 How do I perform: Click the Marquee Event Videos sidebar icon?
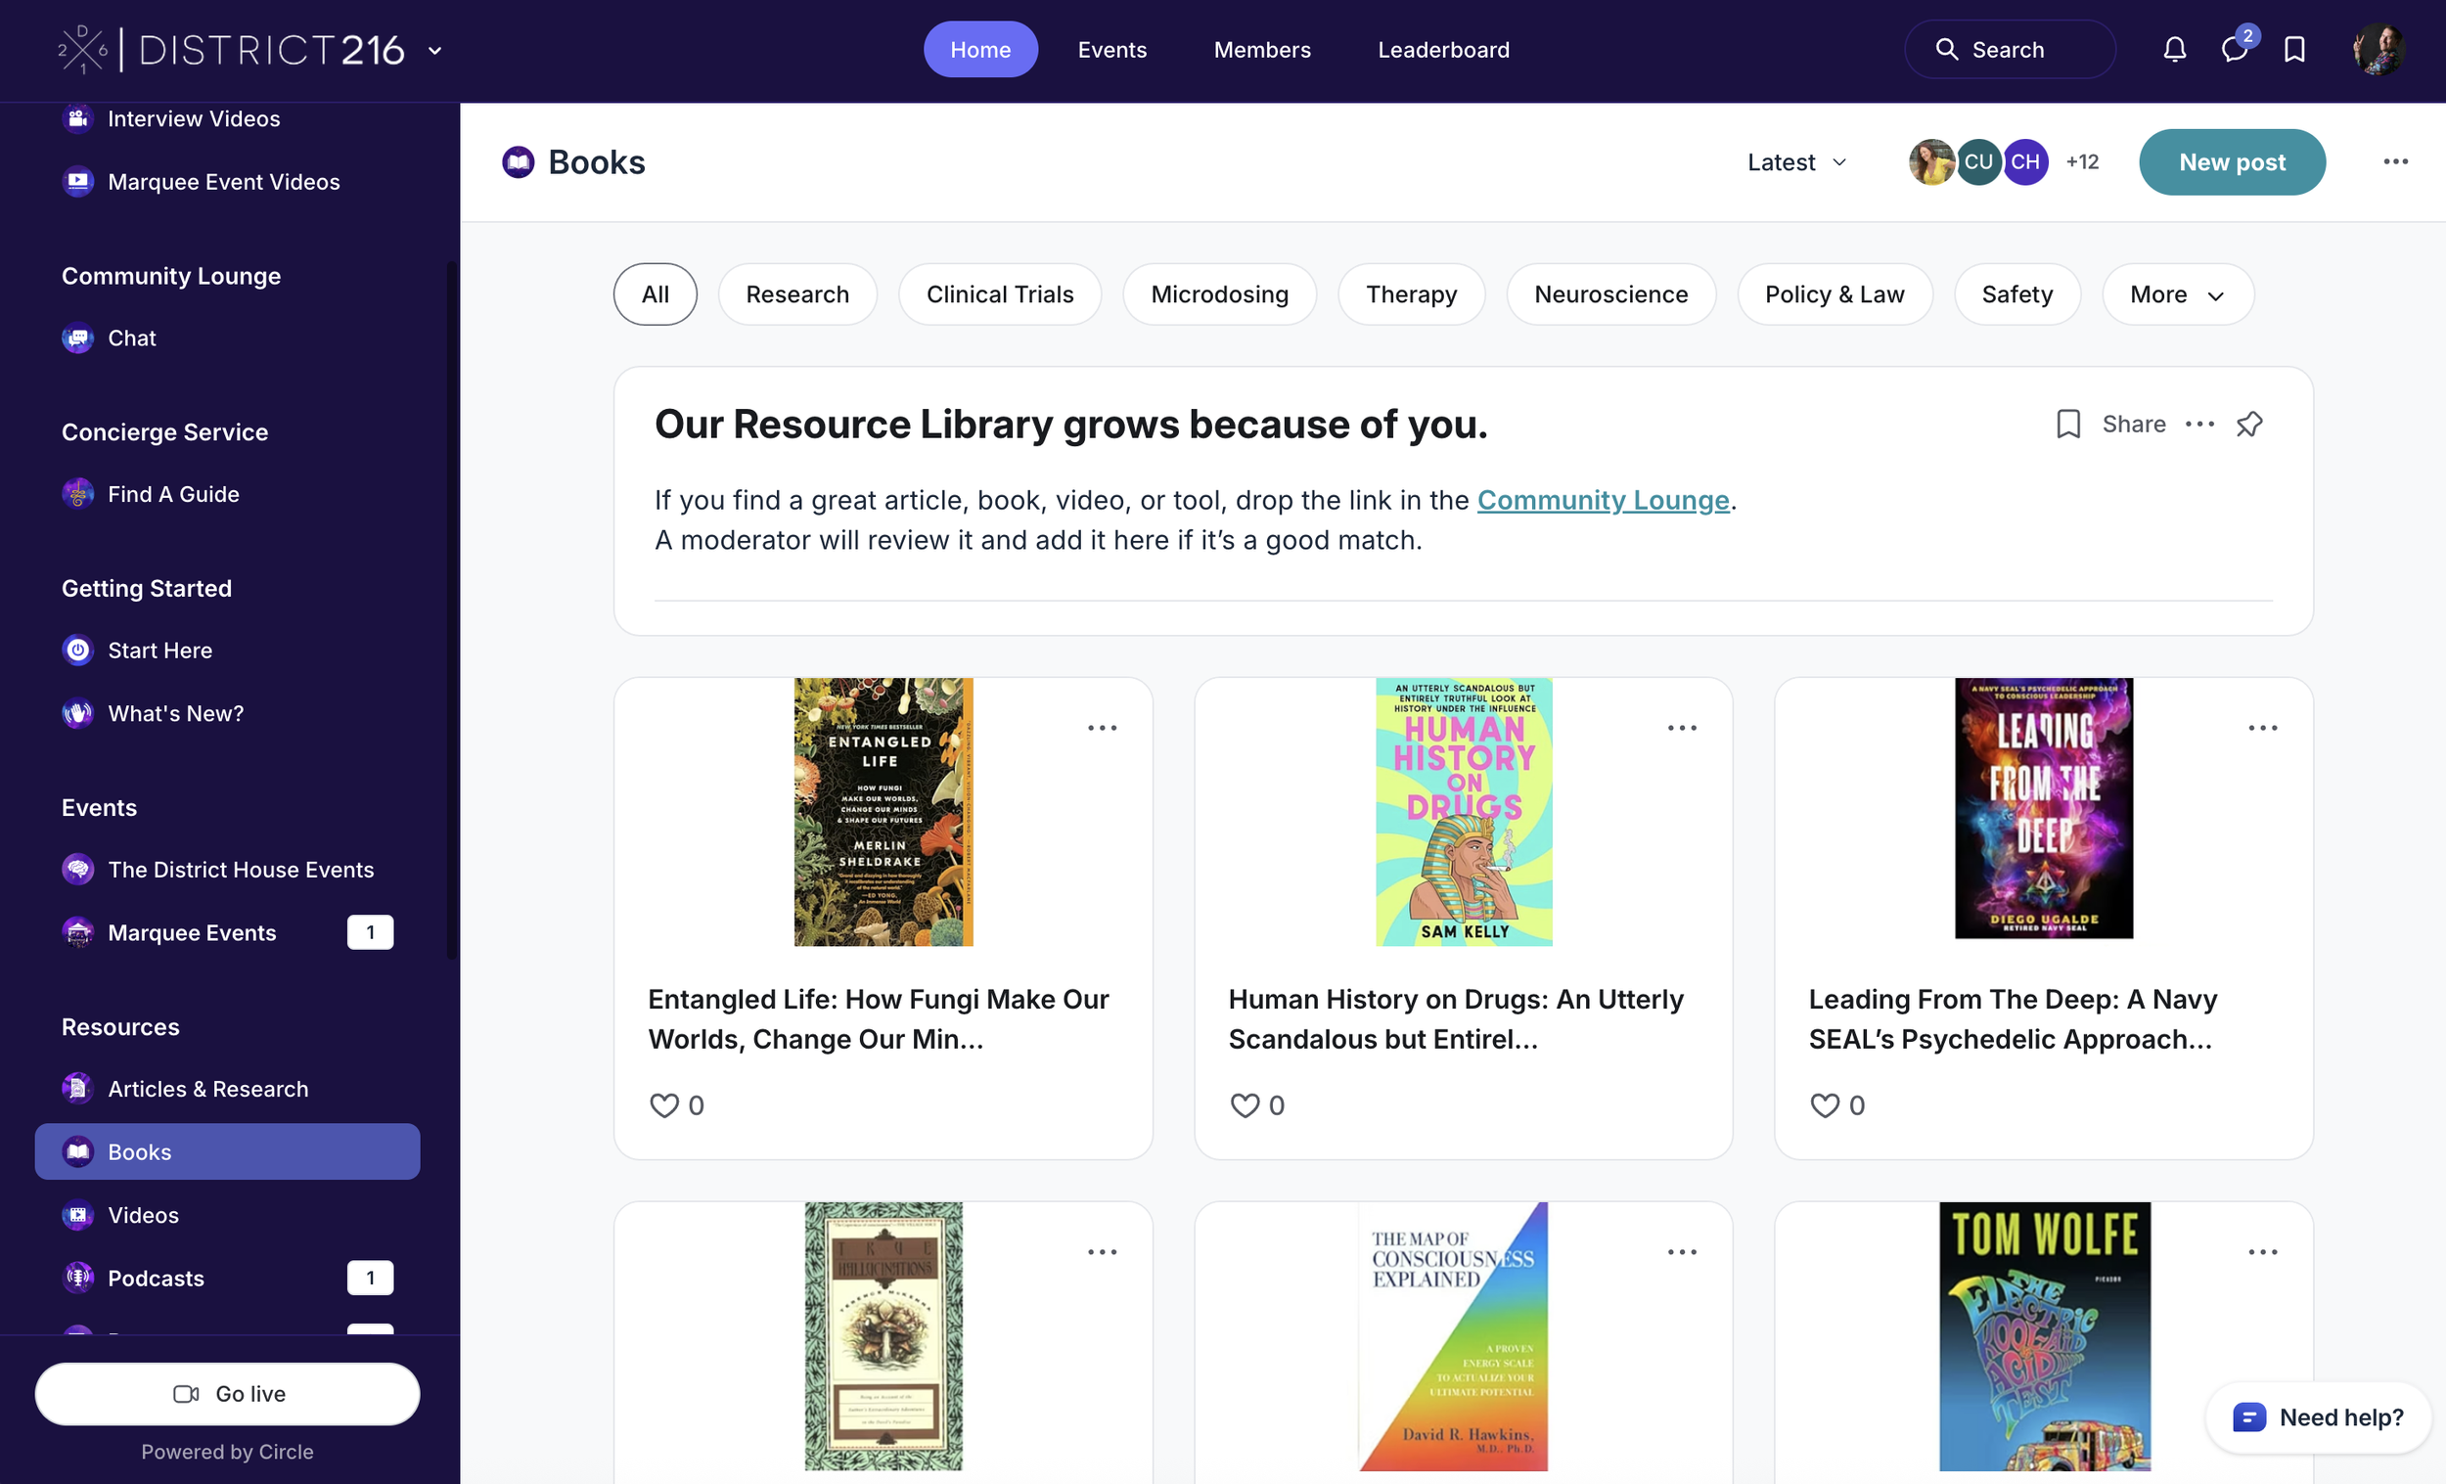[77, 182]
